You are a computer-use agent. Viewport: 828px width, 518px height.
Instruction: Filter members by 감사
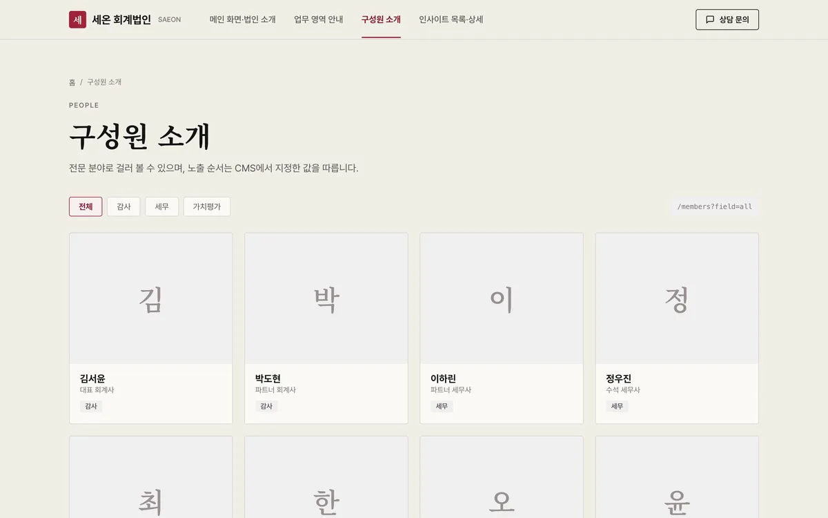click(124, 207)
